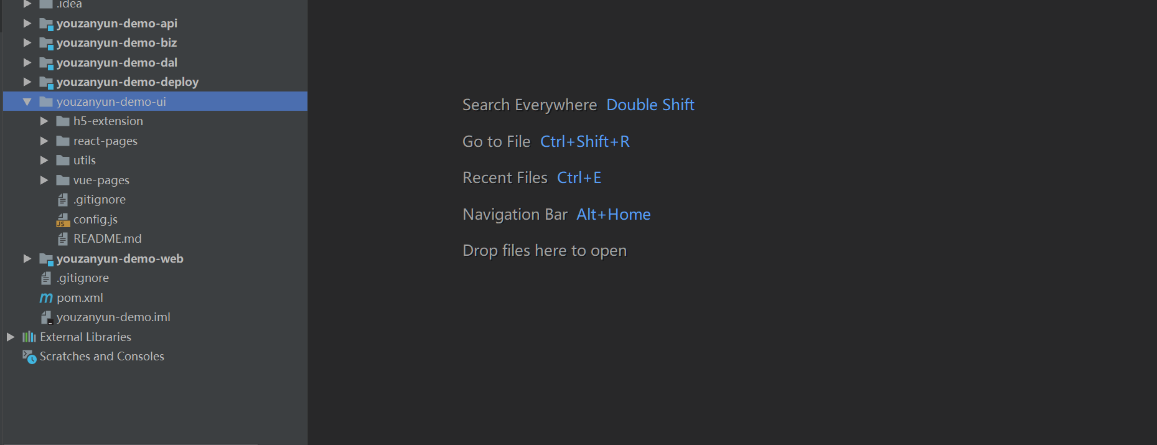Click the Ctrl+Shift+R shortcut hint

tap(585, 141)
